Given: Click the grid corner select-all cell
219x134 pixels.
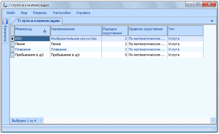Looking at the screenshot, I should click(x=12, y=31).
